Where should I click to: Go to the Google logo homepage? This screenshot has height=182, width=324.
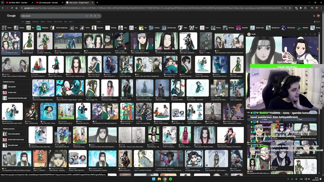(x=11, y=16)
